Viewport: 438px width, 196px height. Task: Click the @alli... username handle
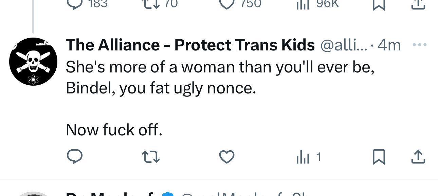(344, 45)
